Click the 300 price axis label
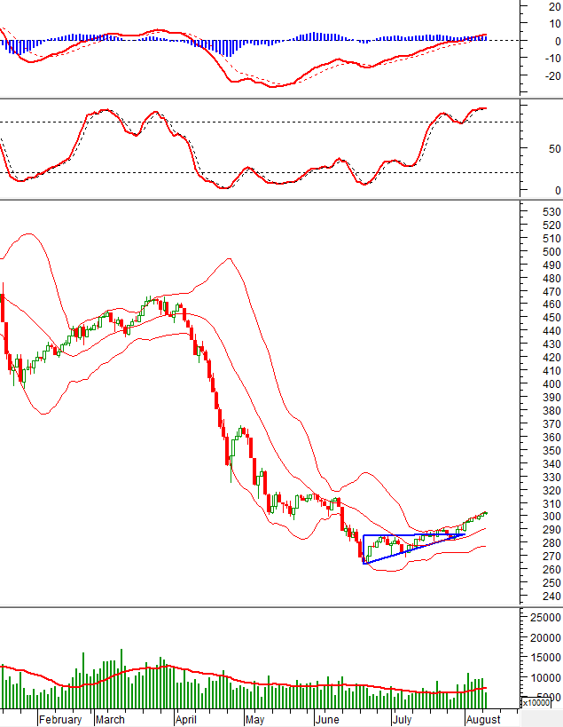563x727 pixels. 551,517
